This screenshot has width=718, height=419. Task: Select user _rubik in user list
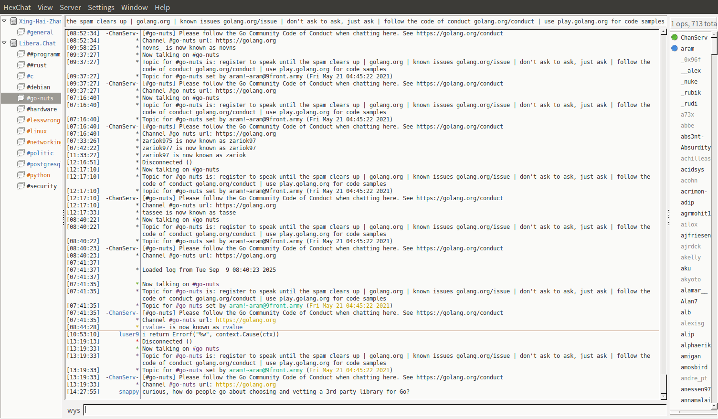[691, 92]
